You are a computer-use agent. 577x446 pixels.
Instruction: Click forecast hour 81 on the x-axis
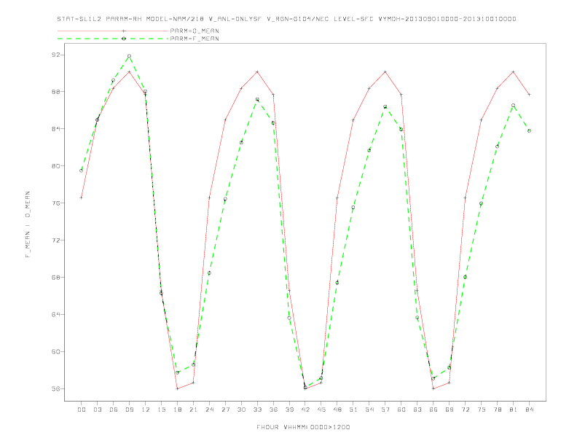[x=514, y=410]
